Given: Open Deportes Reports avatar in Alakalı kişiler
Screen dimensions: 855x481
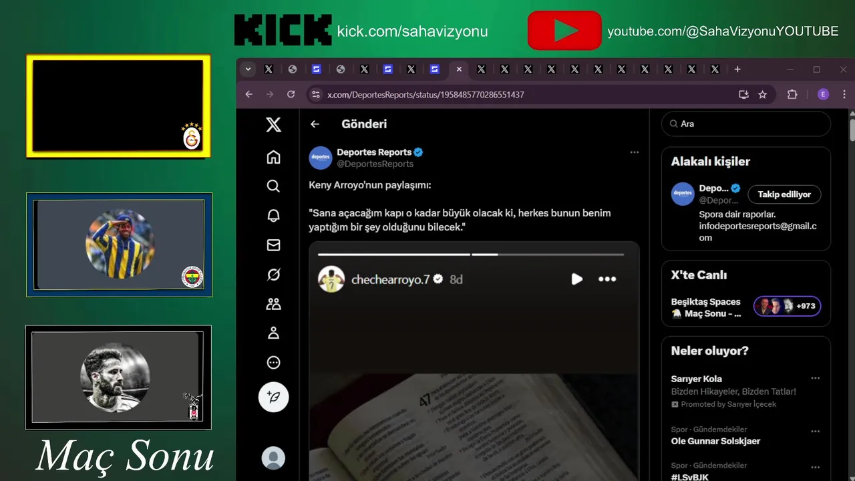Looking at the screenshot, I should click(683, 194).
